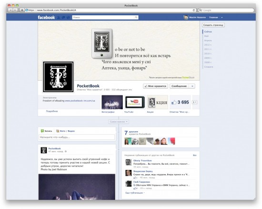This screenshot has height=209, width=262.
Task: Open the www.pocketbook-int.com/ua link
Action: tap(80, 101)
